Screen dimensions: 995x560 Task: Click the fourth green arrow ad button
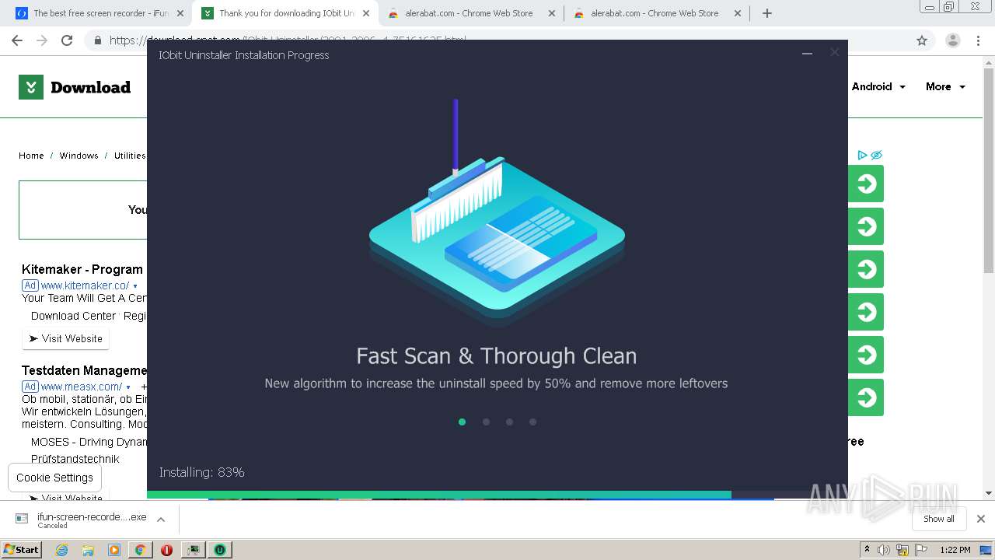(866, 312)
